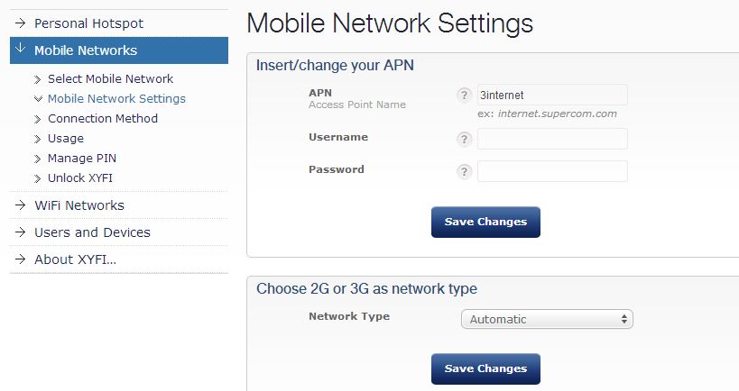Open the Usage submenu item
The height and width of the screenshot is (391, 739).
click(66, 139)
